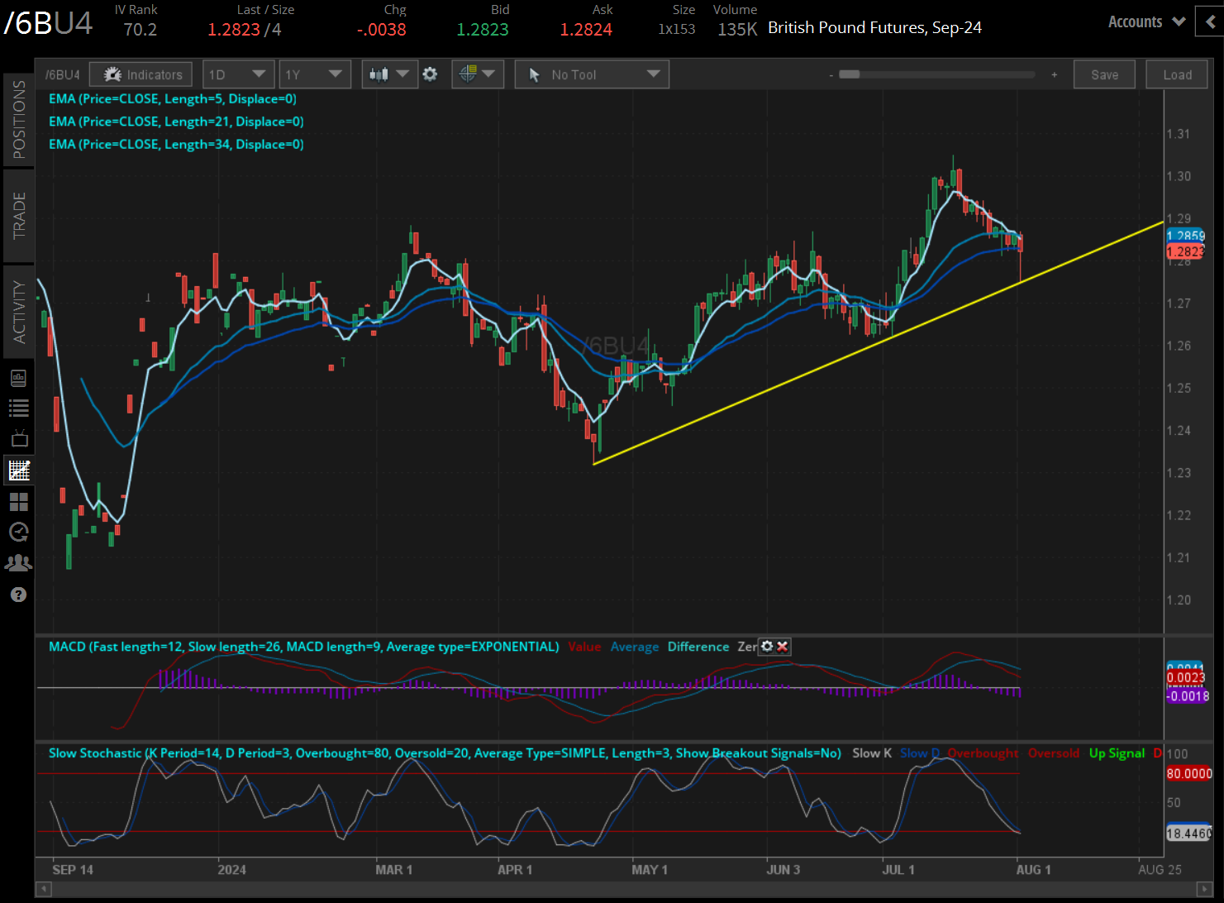Open the candlestick chart type dropdown
1224x903 pixels.
pyautogui.click(x=388, y=74)
